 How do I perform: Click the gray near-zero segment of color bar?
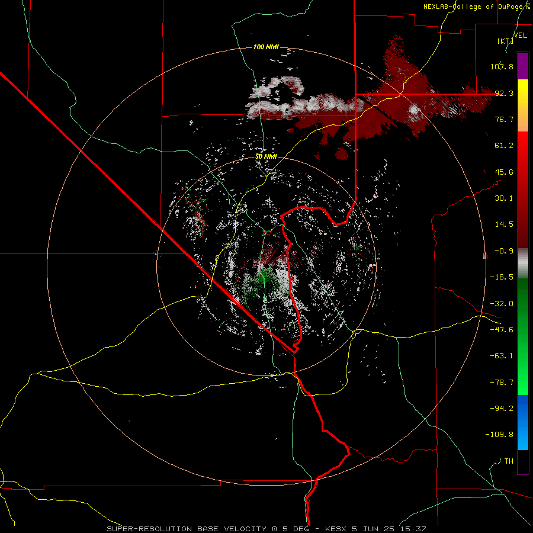tap(523, 264)
